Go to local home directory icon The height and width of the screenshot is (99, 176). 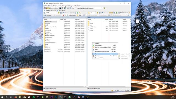pos(75,13)
